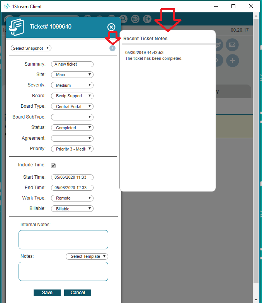Click scrollbar up arrow on right
The image size is (262, 303).
[256, 16]
